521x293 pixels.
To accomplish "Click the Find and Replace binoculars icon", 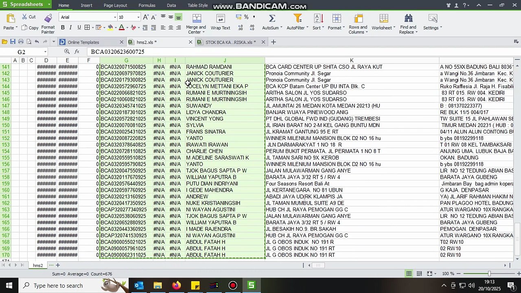I will point(408,18).
